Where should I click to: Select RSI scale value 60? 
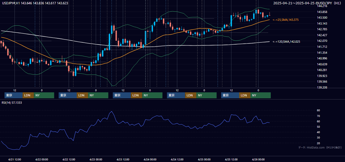[318, 121]
